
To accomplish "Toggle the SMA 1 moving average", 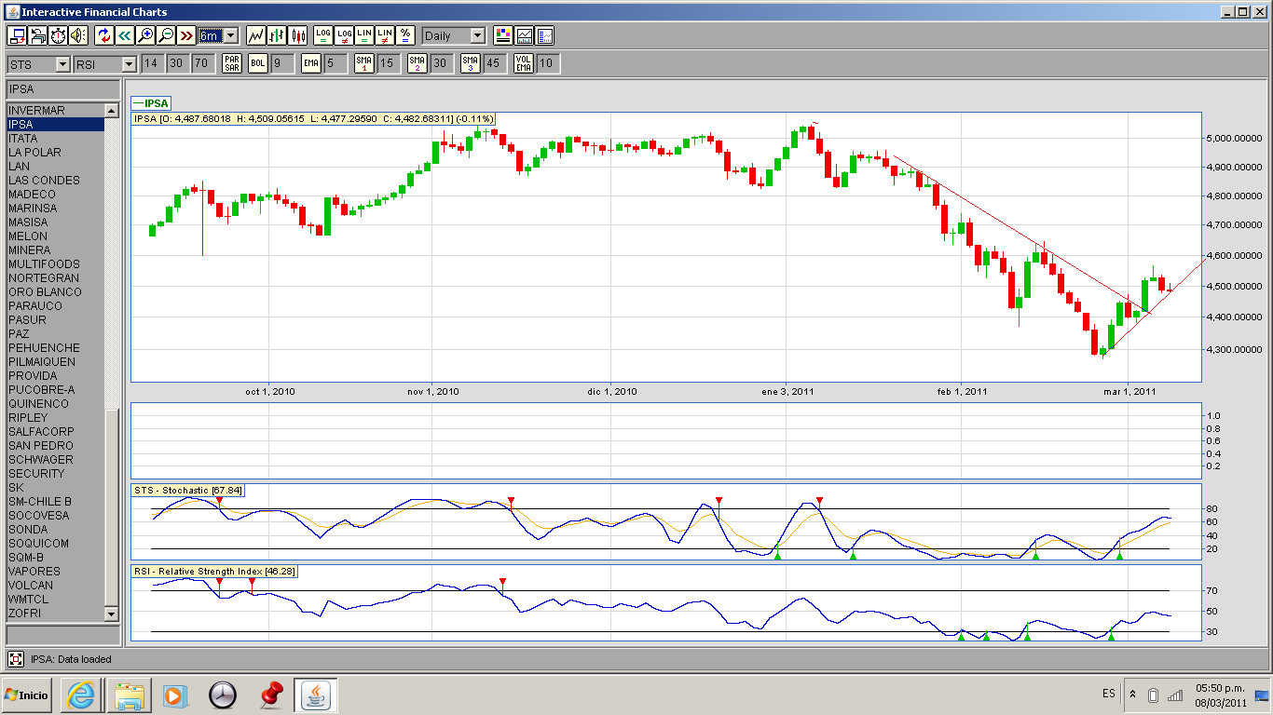I will (364, 63).
